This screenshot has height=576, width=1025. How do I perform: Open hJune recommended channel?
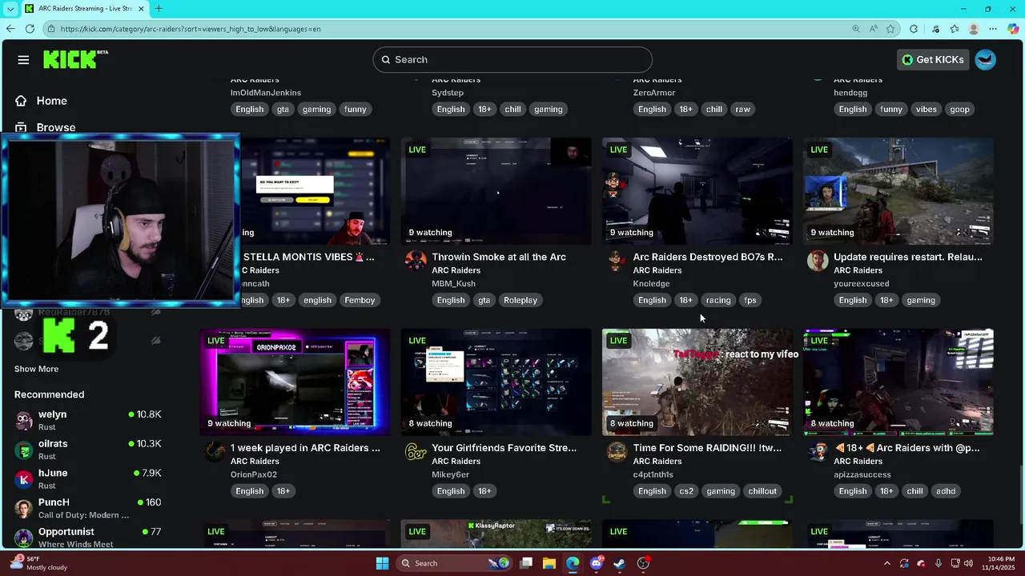(x=88, y=478)
